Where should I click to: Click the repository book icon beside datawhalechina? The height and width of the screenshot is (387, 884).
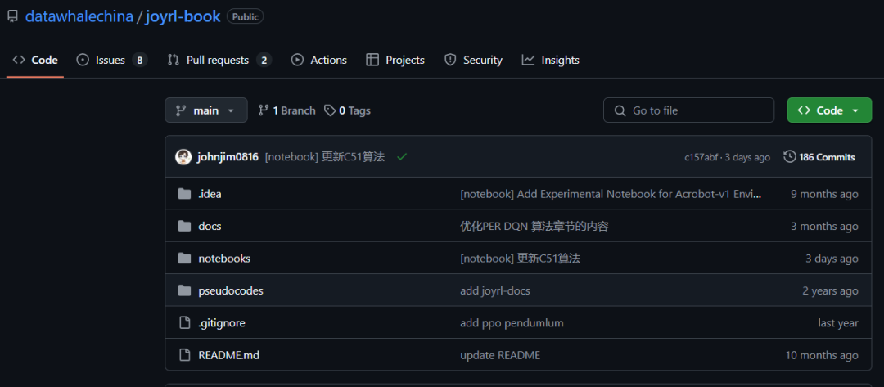[x=12, y=16]
